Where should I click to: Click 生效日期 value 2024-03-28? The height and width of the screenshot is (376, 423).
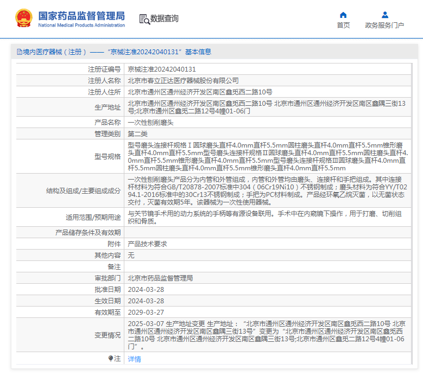tap(146, 301)
